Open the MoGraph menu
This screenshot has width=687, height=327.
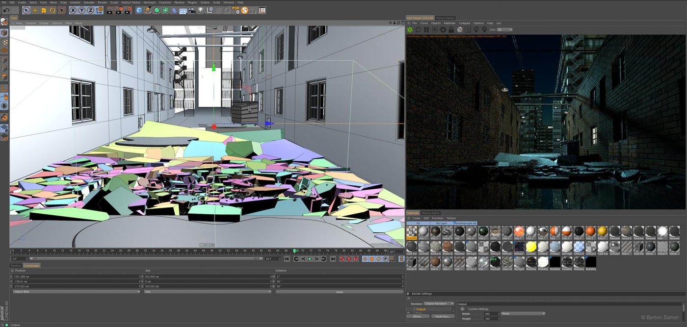149,2
